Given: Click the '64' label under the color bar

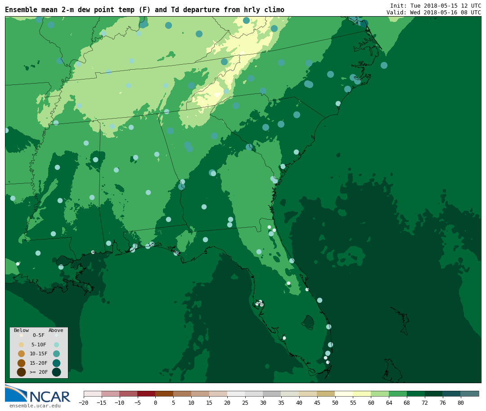Looking at the screenshot, I should [x=389, y=402].
